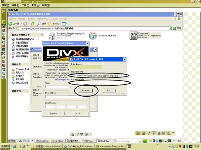This screenshot has width=201, height=150.
Task: Click handwriting pen icon in CH language bar
Action: coord(159,133)
